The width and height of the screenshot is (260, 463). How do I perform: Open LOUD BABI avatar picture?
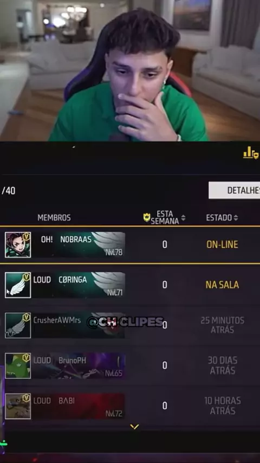click(x=18, y=406)
